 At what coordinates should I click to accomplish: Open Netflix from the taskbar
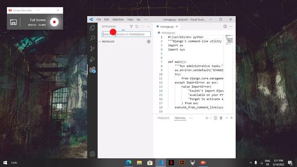pyautogui.click(x=171, y=163)
